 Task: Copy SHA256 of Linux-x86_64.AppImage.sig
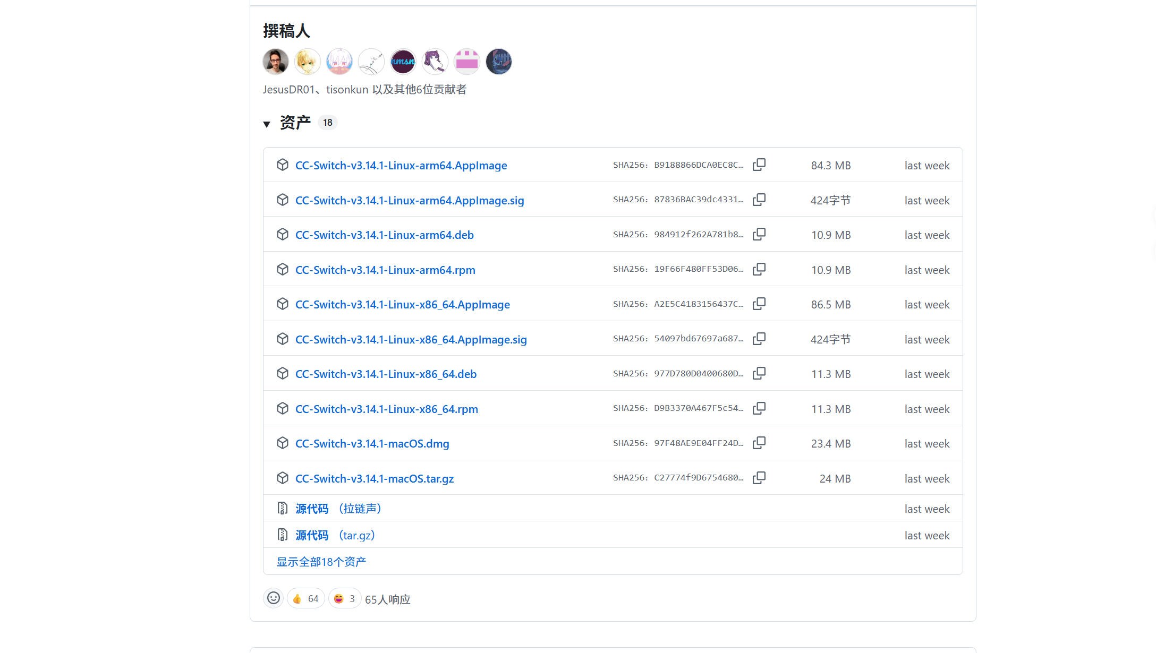(759, 339)
